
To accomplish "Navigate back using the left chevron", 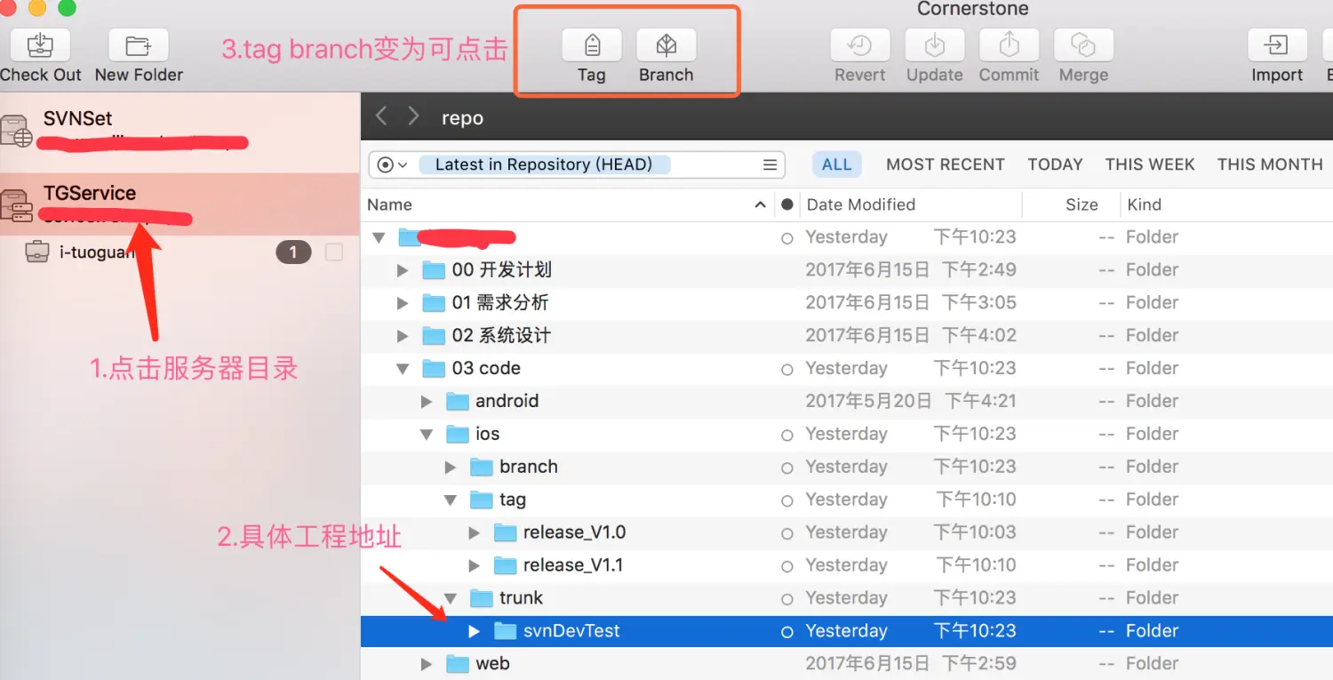I will coord(381,116).
